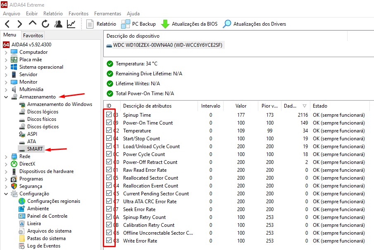Click the PC Backup icon
This screenshot has width=374, height=250.
126,24
